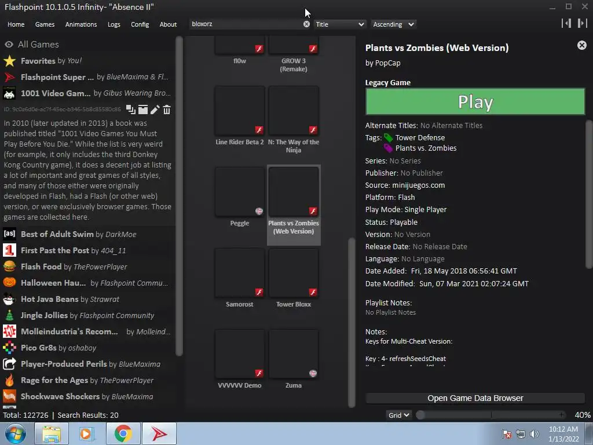593x445 pixels.
Task: Open the Flashpoint Super playlist
Action: [88, 77]
